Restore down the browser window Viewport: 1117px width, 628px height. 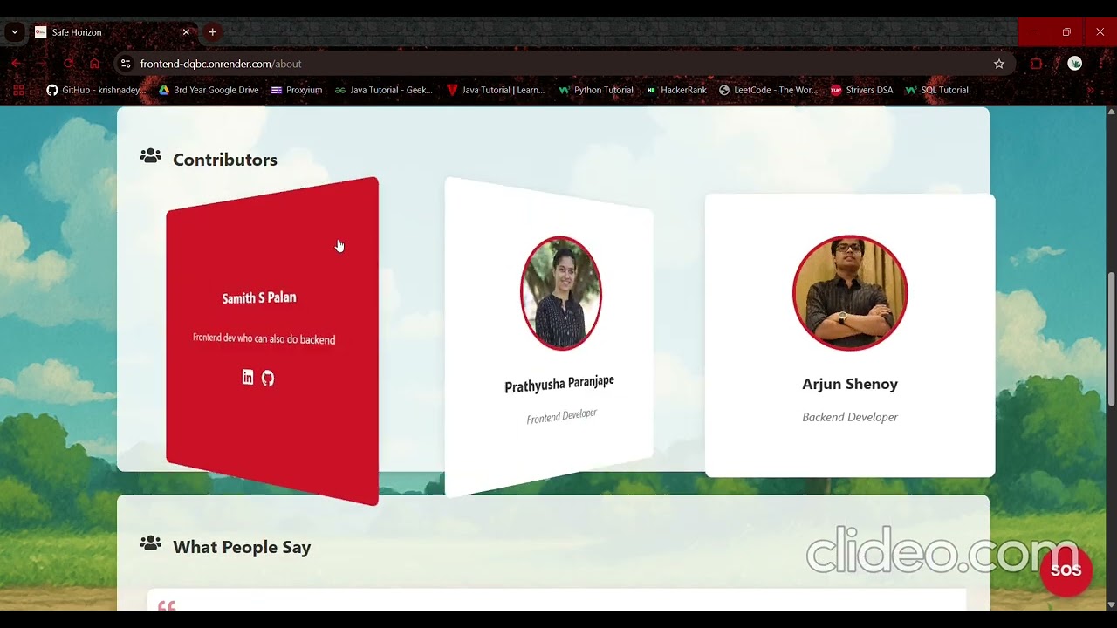[x=1066, y=31]
